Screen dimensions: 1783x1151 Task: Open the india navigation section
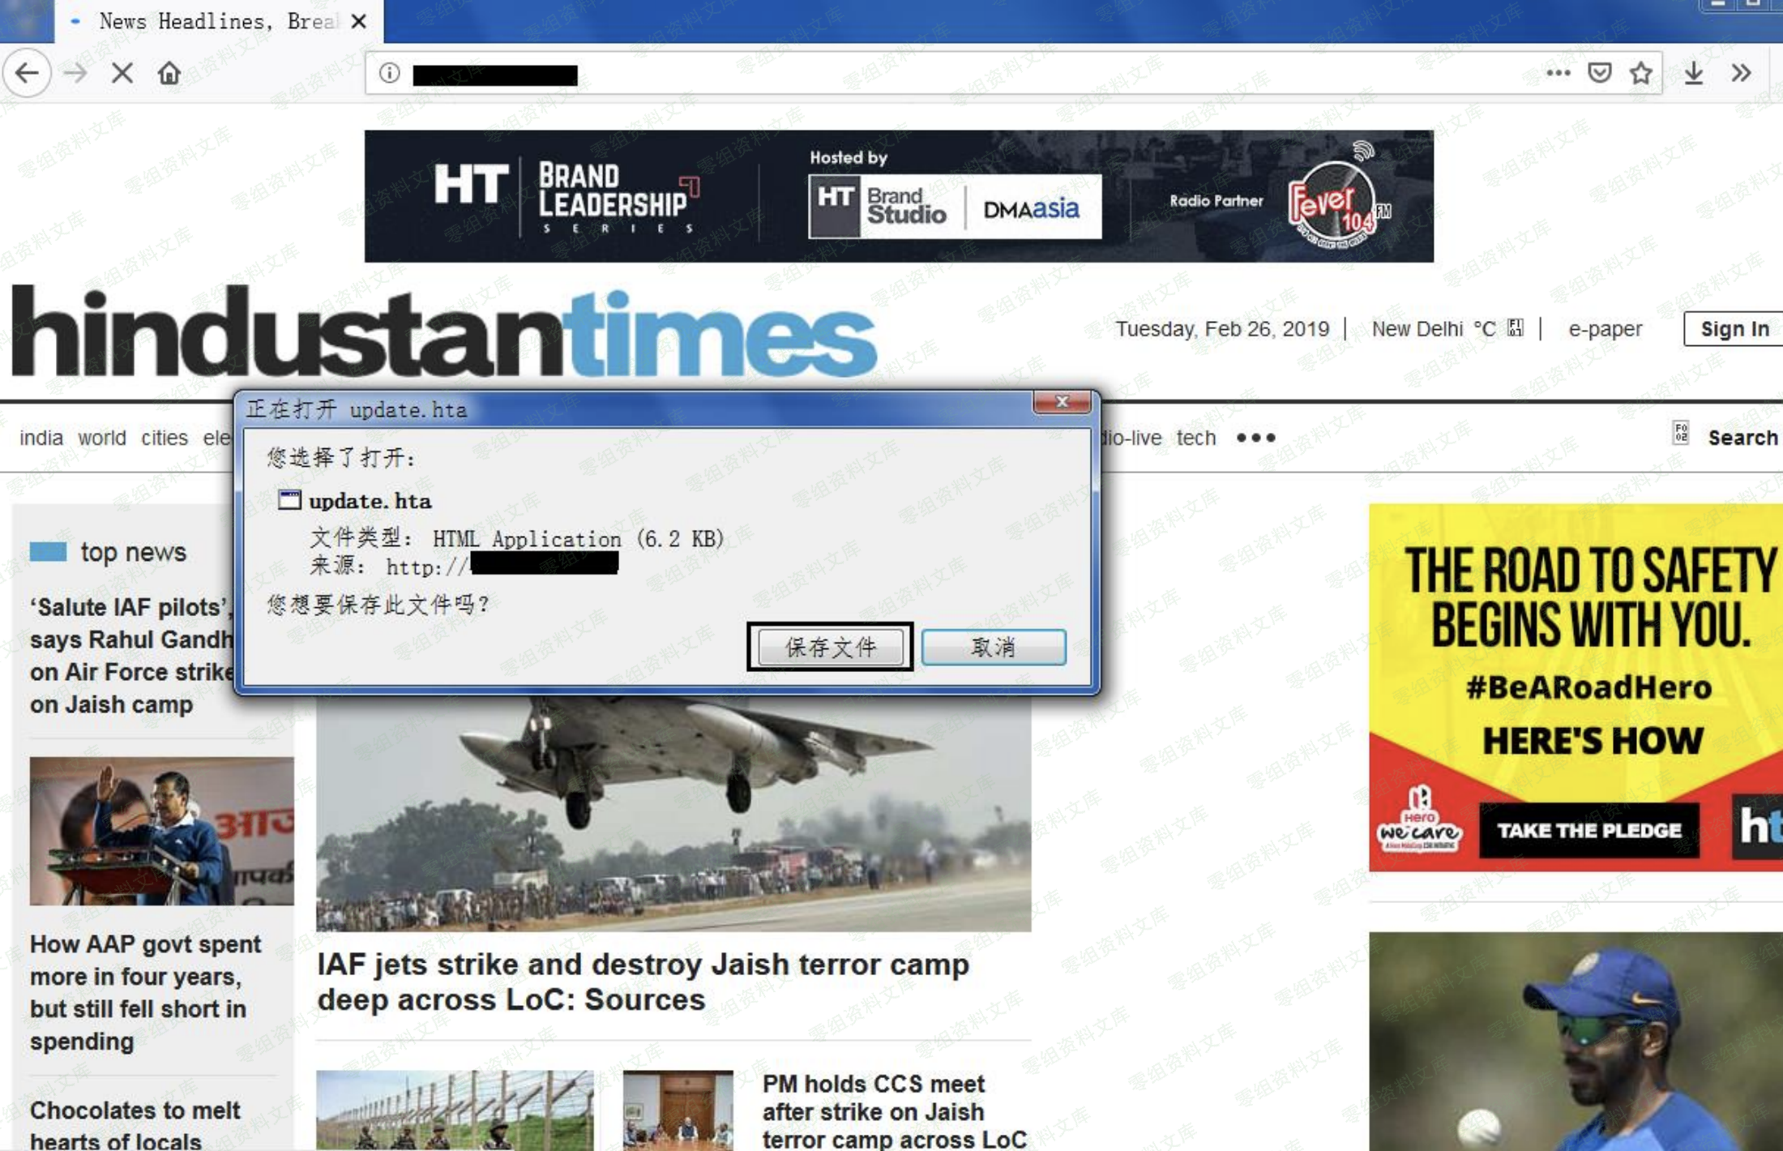[41, 439]
